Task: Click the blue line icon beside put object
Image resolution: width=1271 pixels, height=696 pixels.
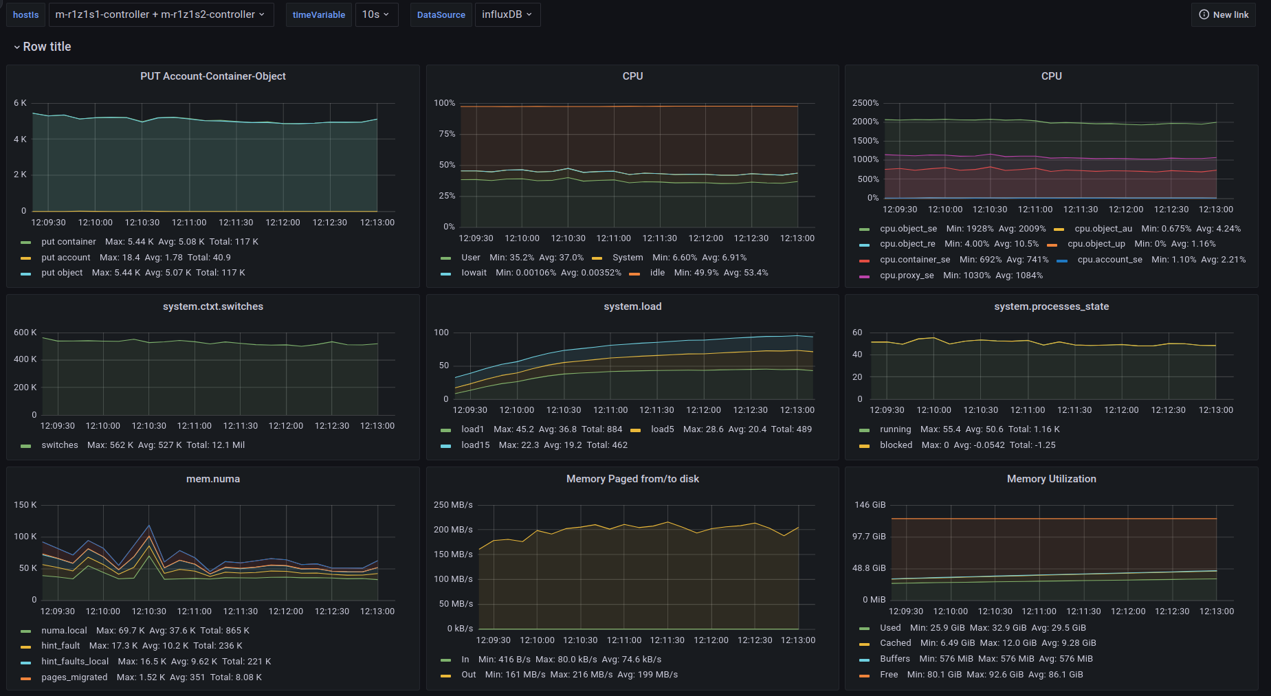Action: (x=26, y=273)
